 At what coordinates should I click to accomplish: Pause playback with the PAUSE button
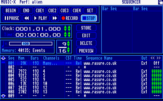click(12, 18)
